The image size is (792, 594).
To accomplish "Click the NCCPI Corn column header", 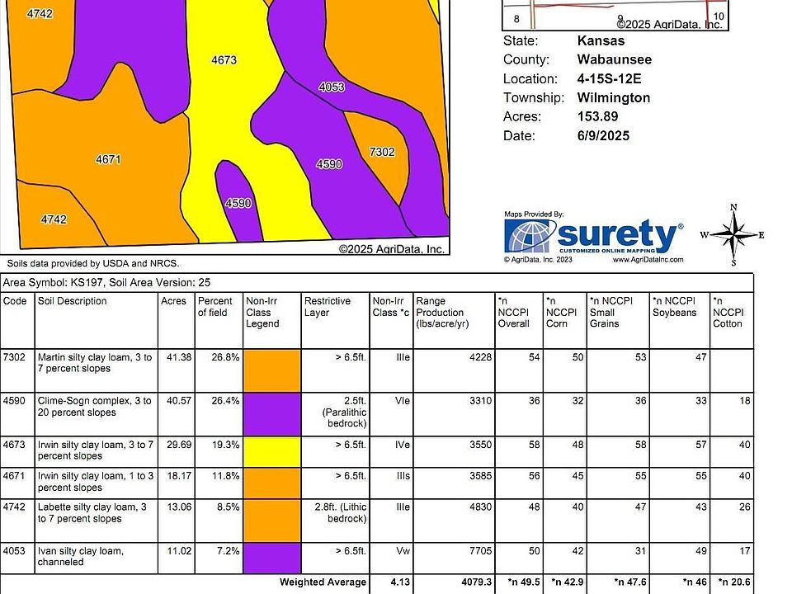I will click(x=561, y=312).
